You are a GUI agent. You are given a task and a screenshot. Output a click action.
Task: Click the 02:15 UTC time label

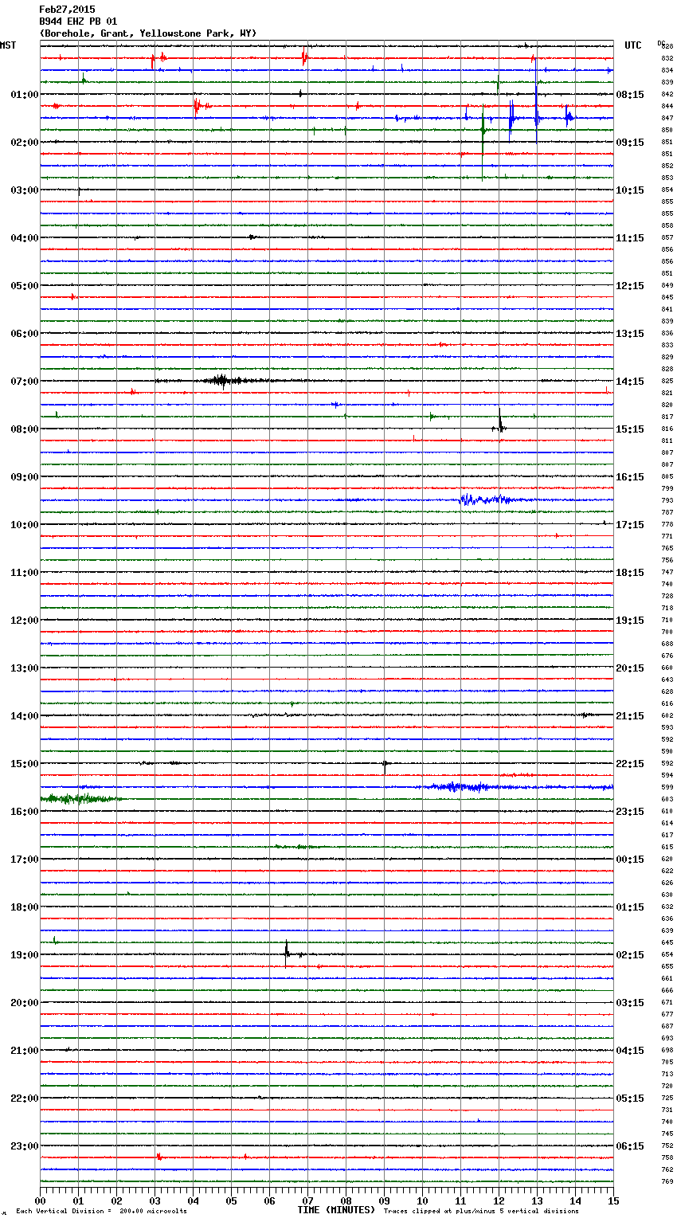tap(630, 955)
